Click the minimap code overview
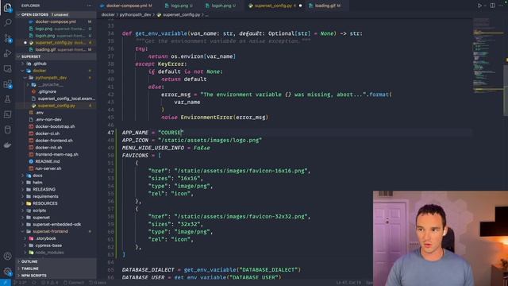This screenshot has width=508, height=286. pyautogui.click(x=487, y=55)
